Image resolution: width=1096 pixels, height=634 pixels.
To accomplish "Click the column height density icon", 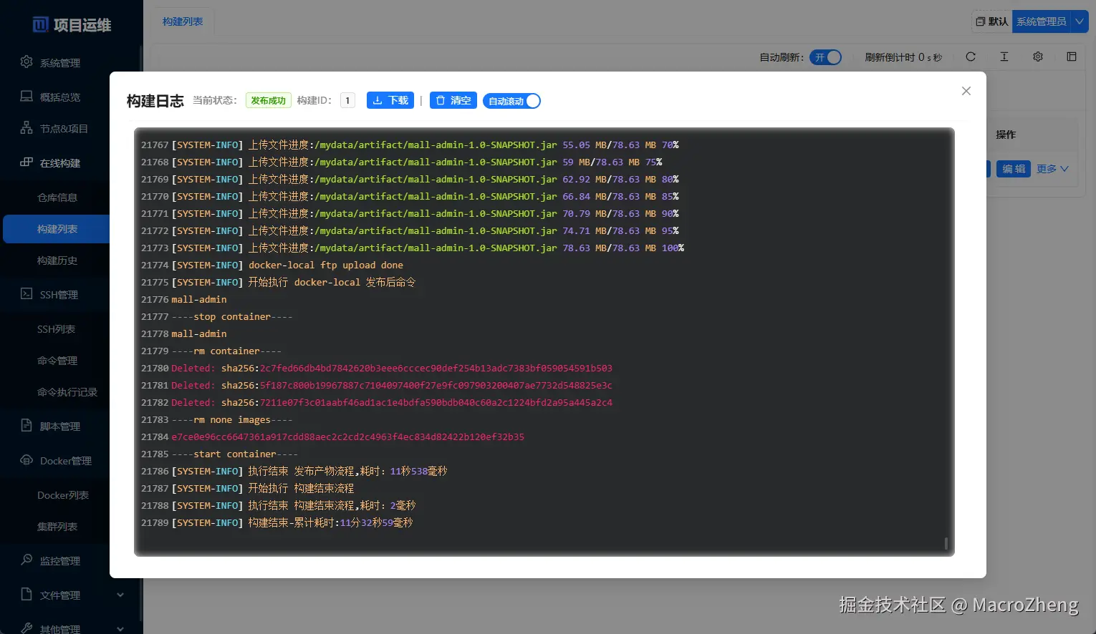I will click(1004, 57).
